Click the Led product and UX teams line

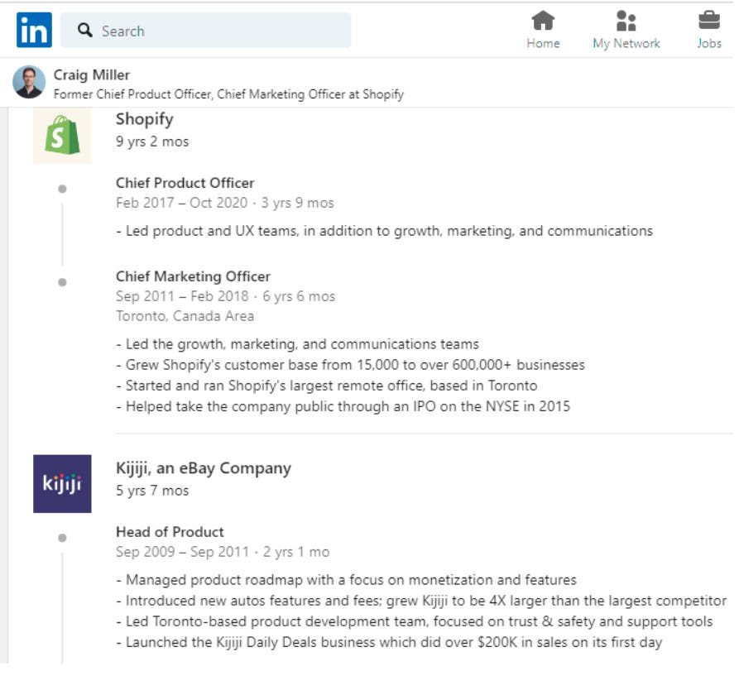tap(385, 231)
